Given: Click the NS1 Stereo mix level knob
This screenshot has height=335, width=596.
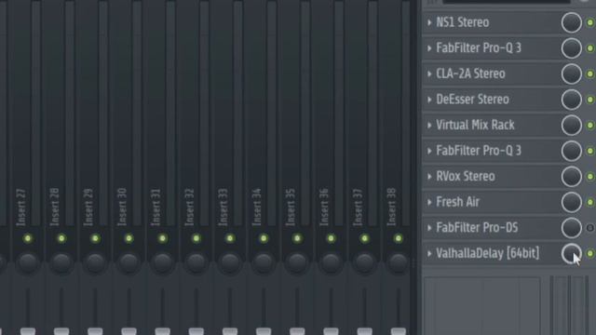Looking at the screenshot, I should tap(571, 22).
